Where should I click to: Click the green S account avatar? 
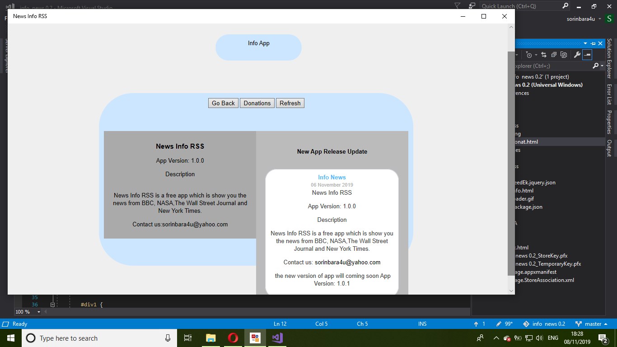click(609, 19)
